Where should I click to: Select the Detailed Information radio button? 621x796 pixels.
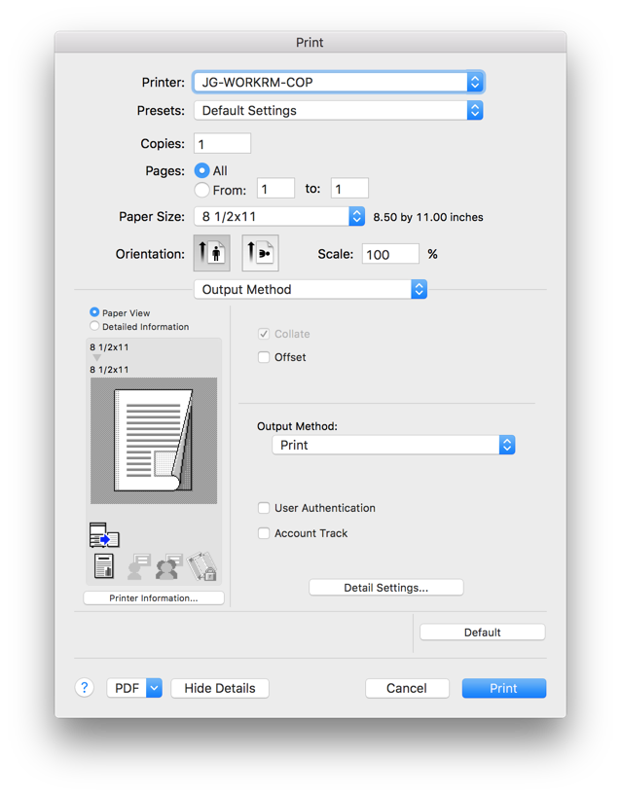click(x=94, y=326)
